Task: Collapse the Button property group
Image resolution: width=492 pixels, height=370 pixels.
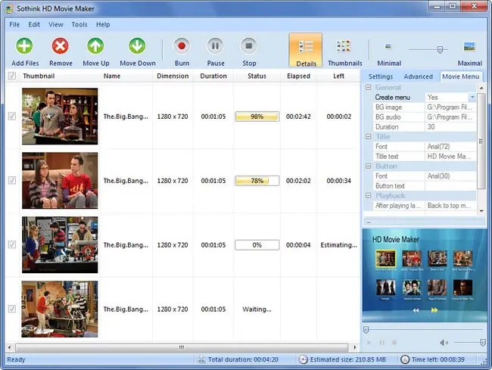Action: [x=369, y=166]
